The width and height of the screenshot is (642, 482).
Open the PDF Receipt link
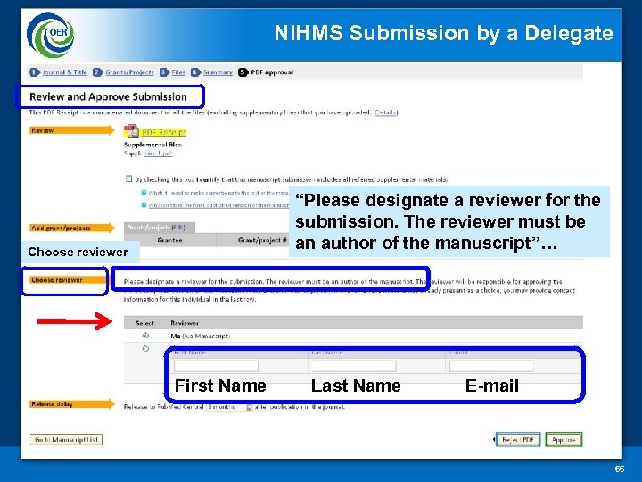tap(164, 132)
